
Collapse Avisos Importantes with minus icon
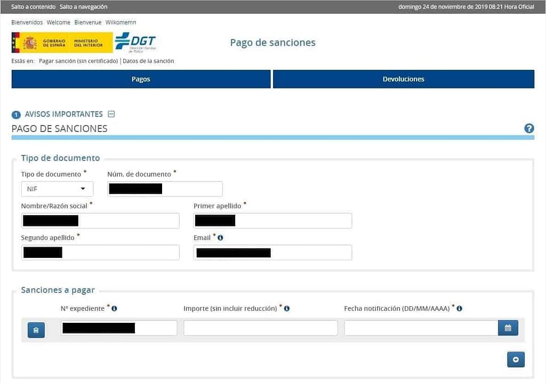(111, 114)
